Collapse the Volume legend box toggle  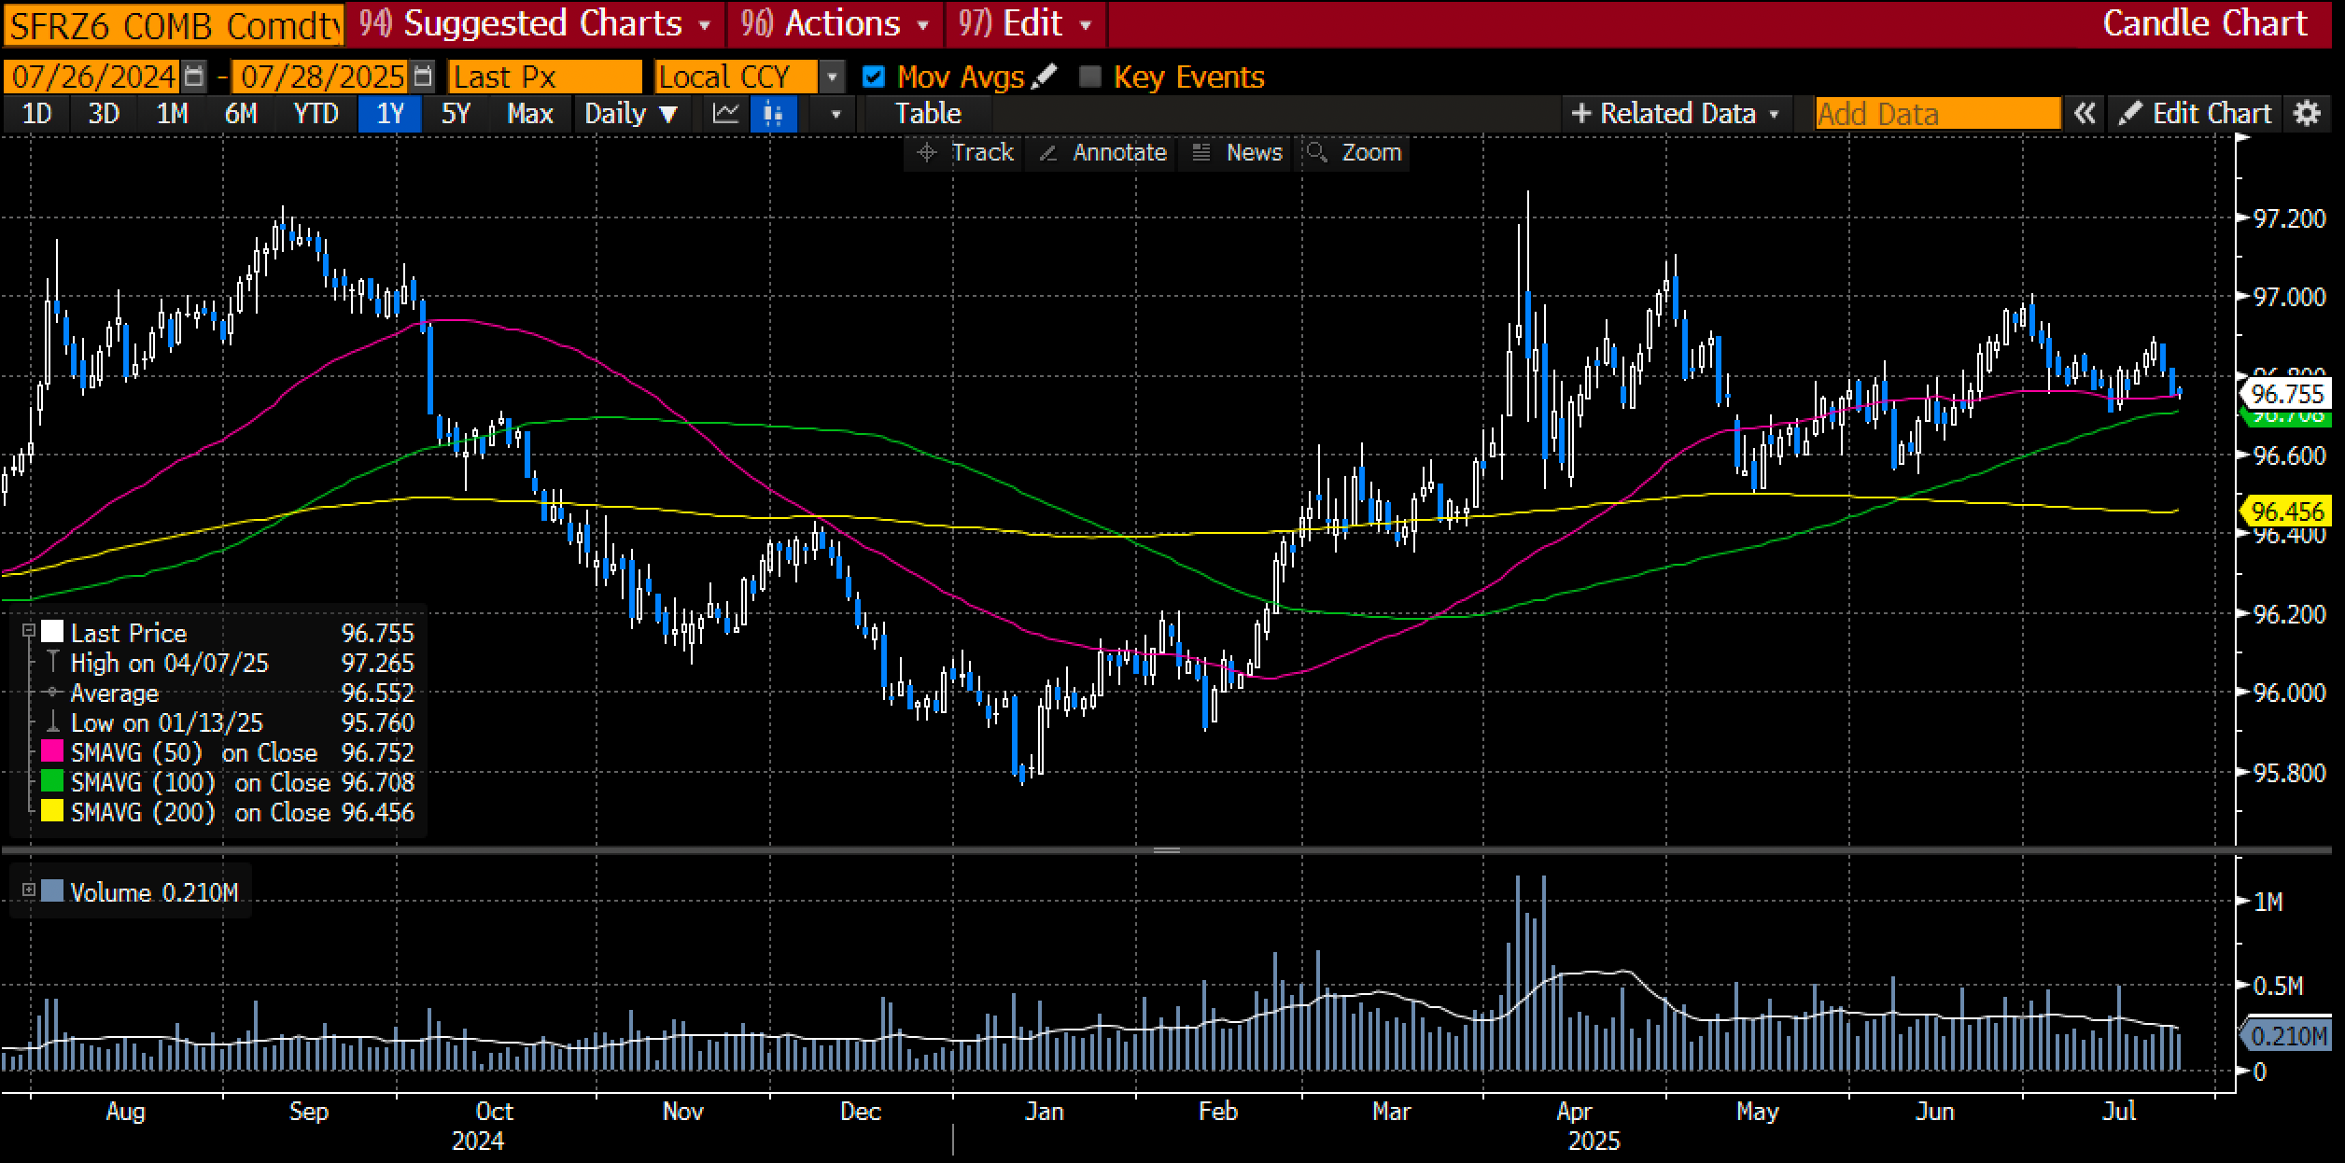click(29, 890)
